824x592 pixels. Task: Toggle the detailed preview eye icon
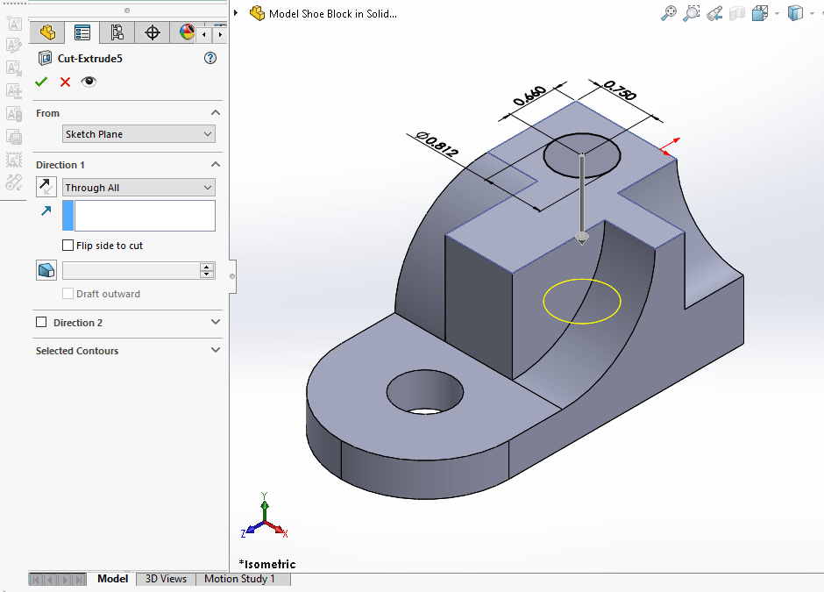pos(89,82)
